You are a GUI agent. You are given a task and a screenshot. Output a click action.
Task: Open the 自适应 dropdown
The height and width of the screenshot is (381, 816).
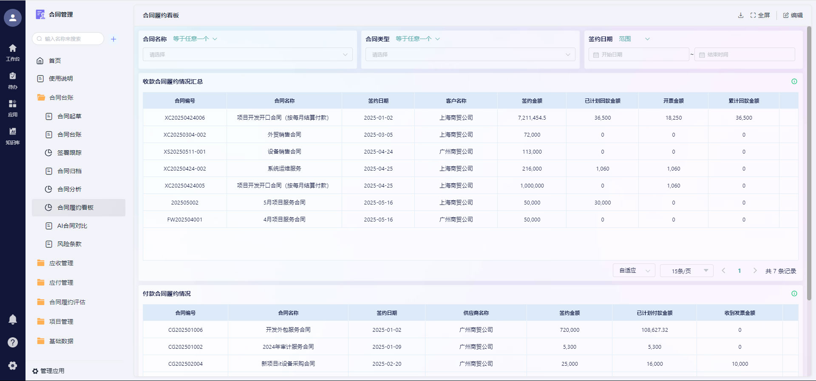634,271
